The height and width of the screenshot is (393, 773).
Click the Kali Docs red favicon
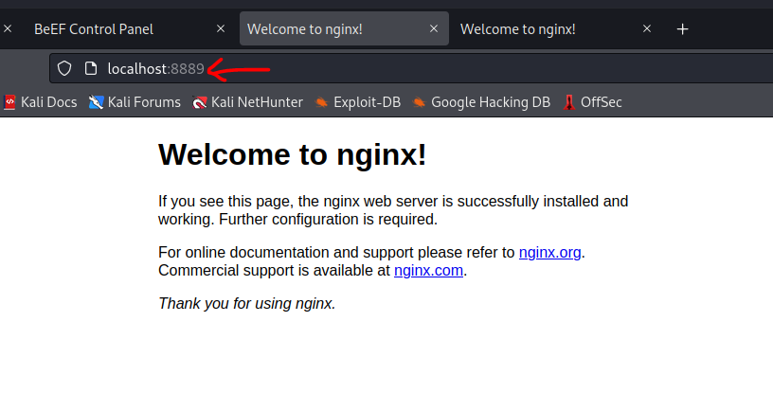pos(9,102)
